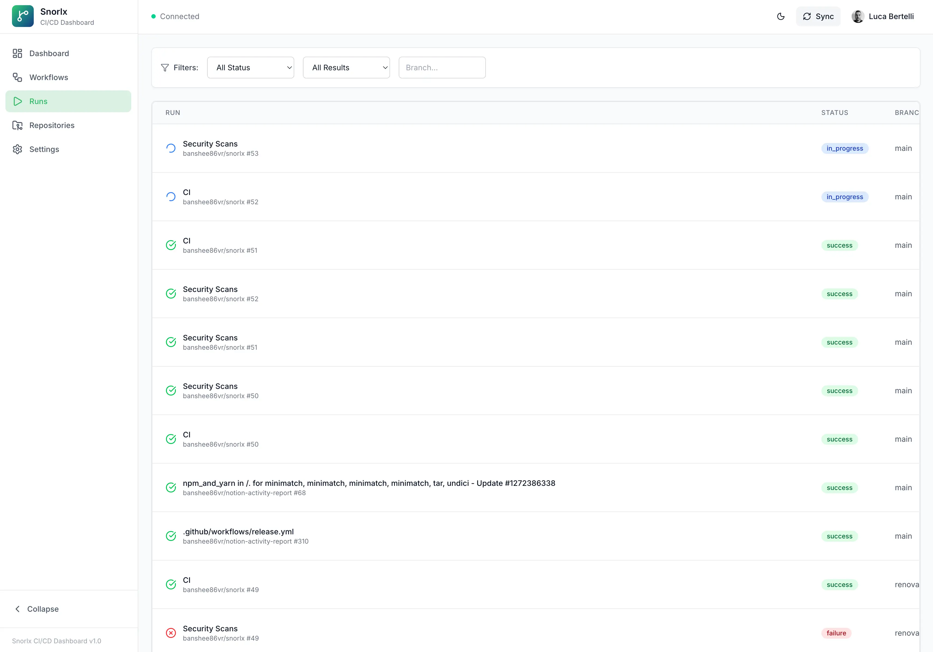Viewport: 933px width, 652px height.
Task: Click spinner icon for CI #52
Action: (x=171, y=197)
